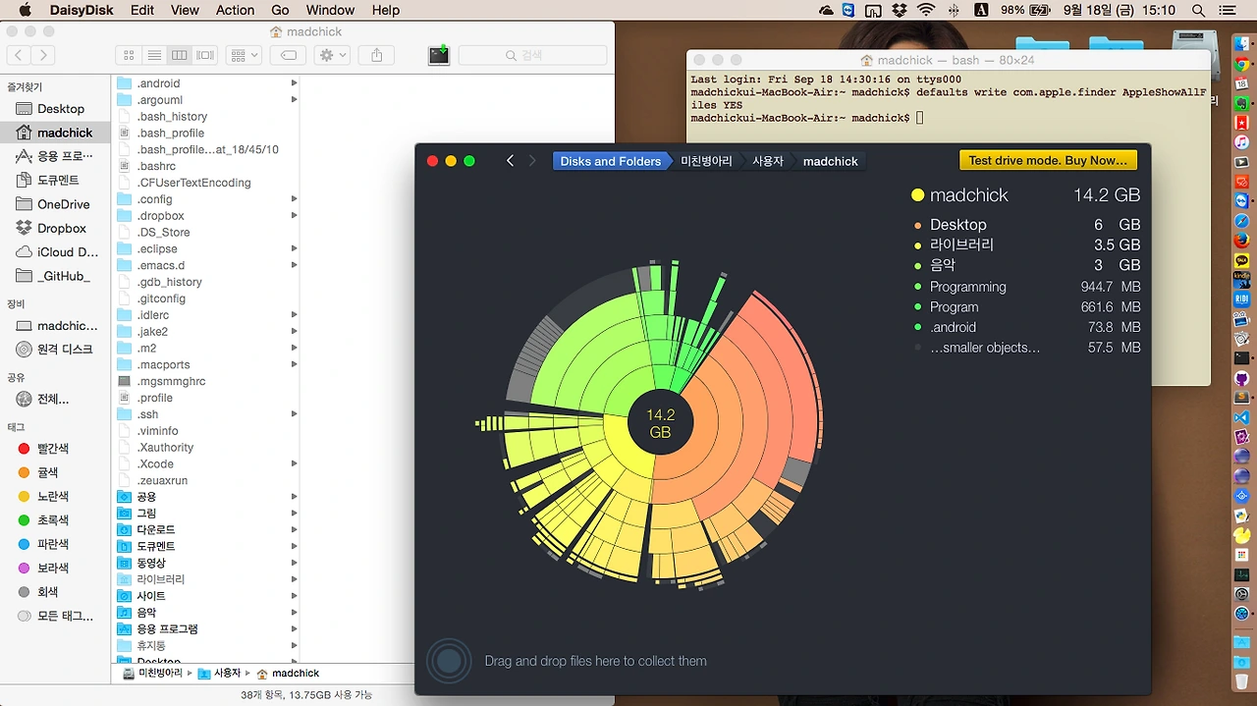The width and height of the screenshot is (1257, 706).
Task: Open Finder share button
Action: click(x=377, y=56)
